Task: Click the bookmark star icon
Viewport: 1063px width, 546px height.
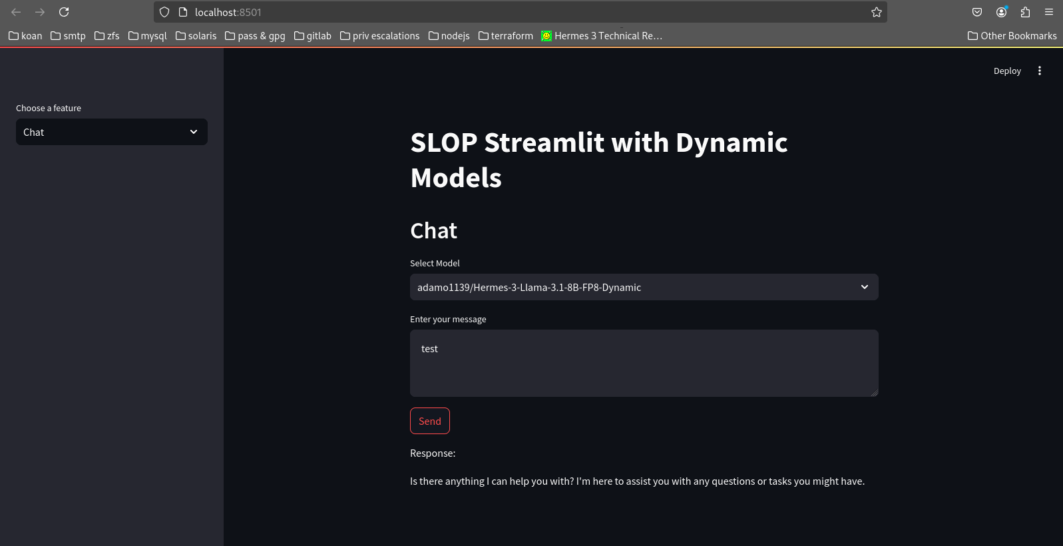Action: point(876,12)
